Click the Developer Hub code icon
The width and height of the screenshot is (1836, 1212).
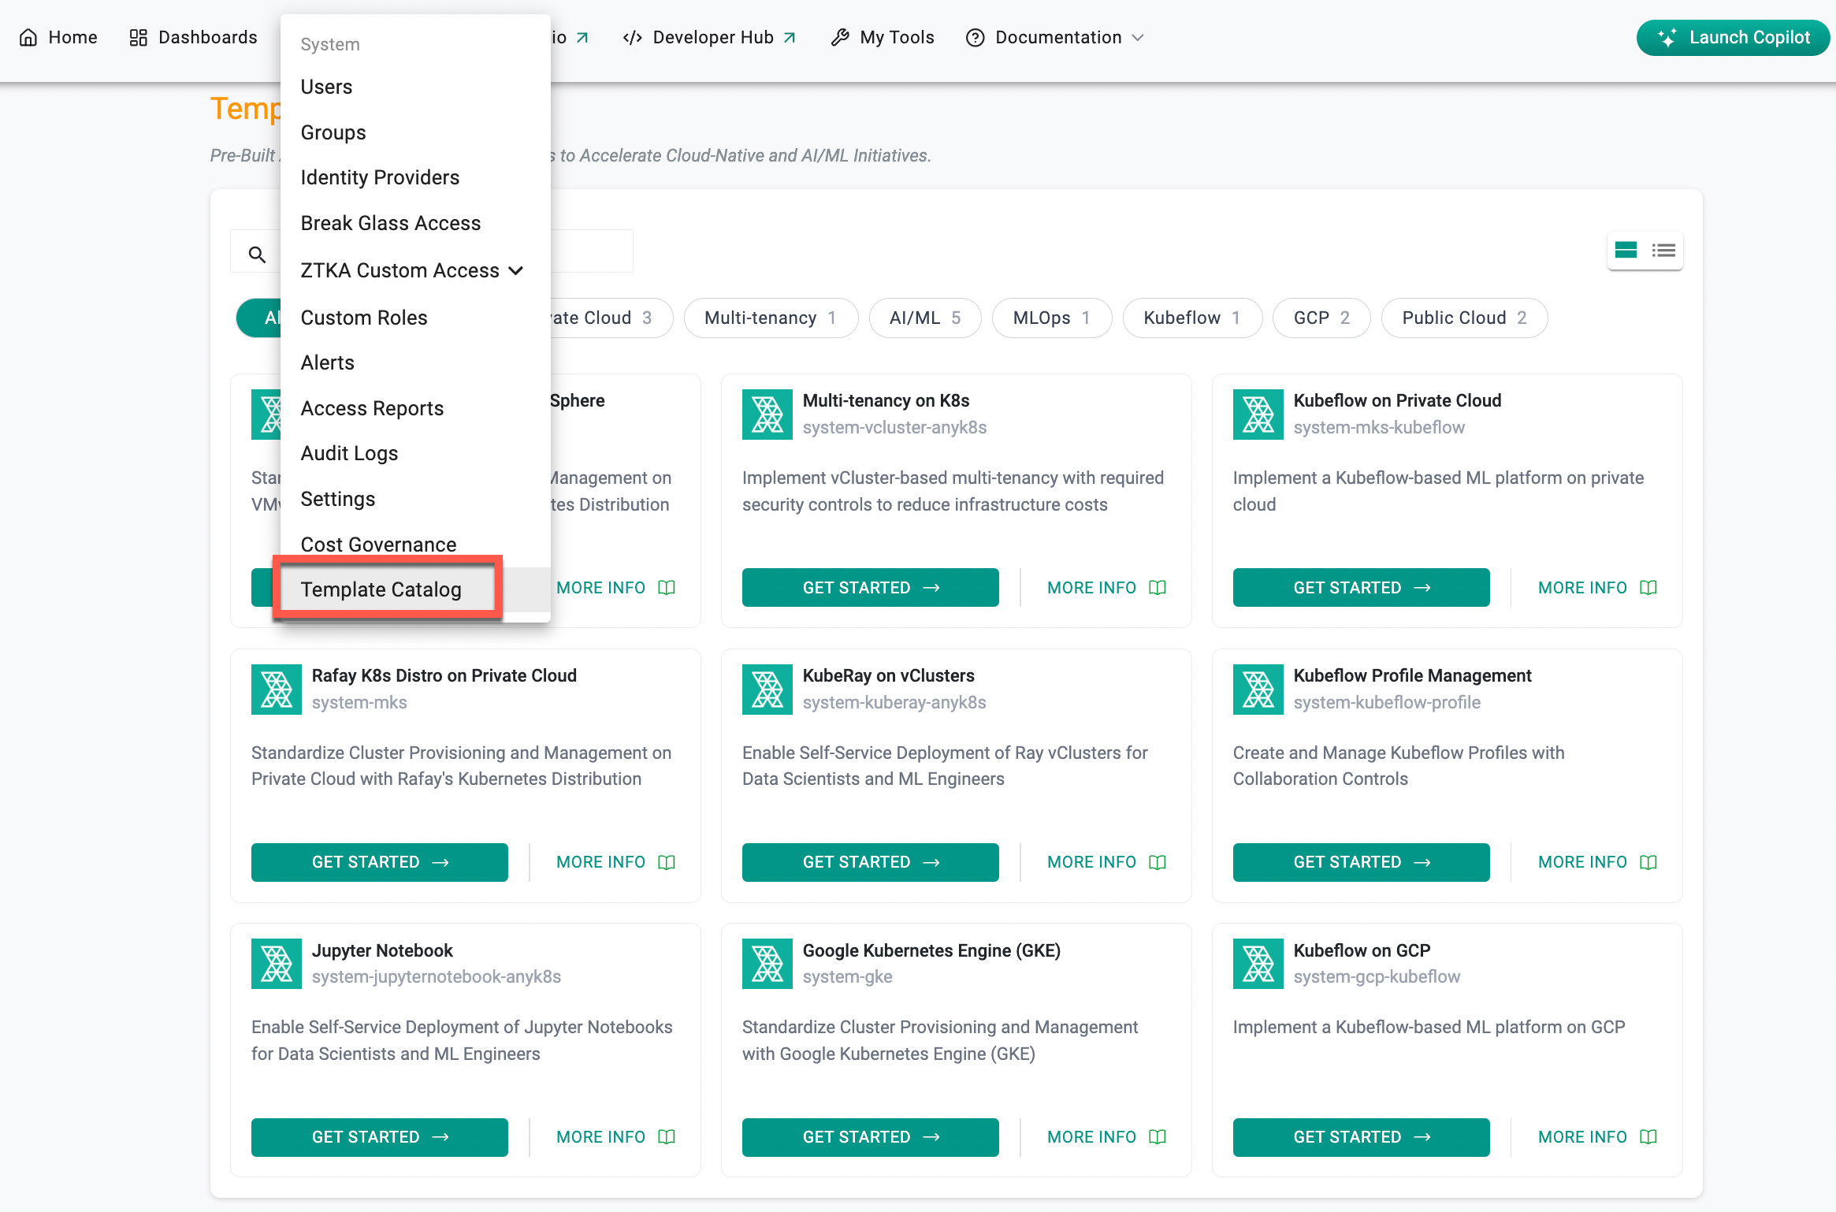(632, 38)
